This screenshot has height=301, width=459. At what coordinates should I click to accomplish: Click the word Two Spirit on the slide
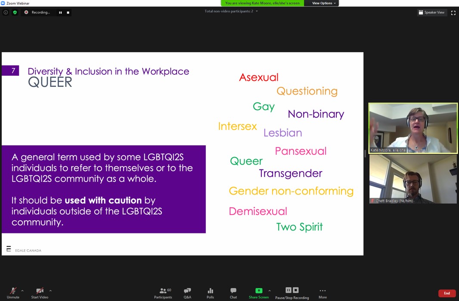[299, 227]
